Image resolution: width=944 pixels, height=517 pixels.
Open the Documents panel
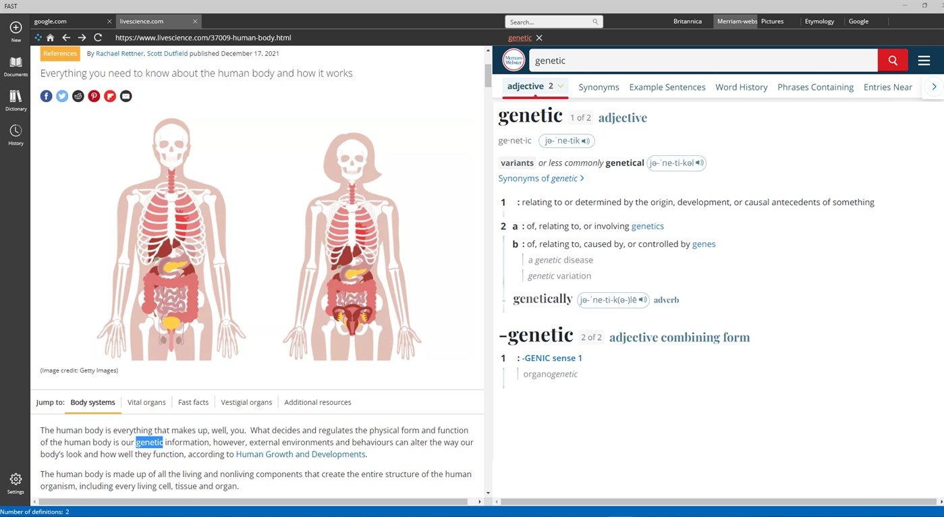coord(16,66)
